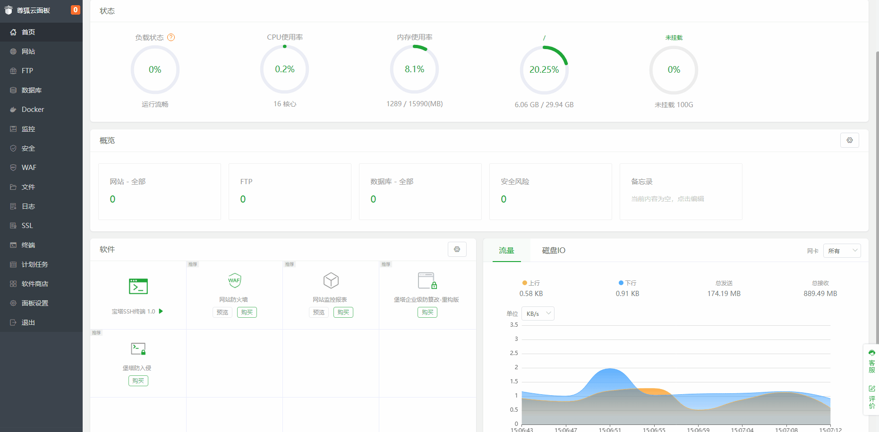Click the page vertical scrollbar
This screenshot has height=432, width=879.
(x=877, y=198)
